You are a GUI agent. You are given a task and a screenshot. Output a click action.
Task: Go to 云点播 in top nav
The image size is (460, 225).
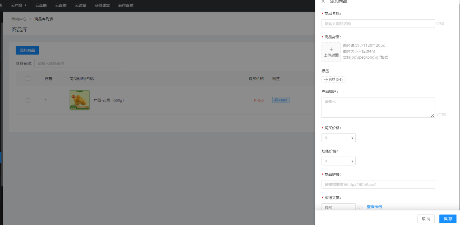pyautogui.click(x=41, y=5)
